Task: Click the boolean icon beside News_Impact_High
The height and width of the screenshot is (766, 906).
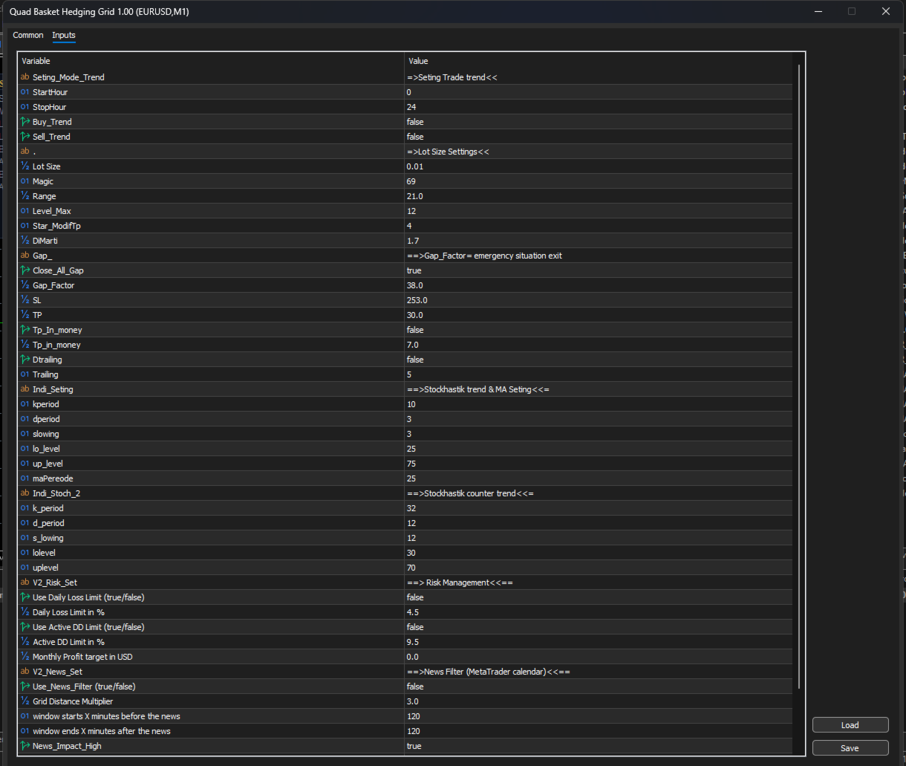Action: click(25, 746)
